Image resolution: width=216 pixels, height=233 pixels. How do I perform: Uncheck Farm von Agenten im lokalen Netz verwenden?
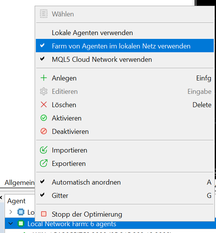pyautogui.click(x=125, y=46)
